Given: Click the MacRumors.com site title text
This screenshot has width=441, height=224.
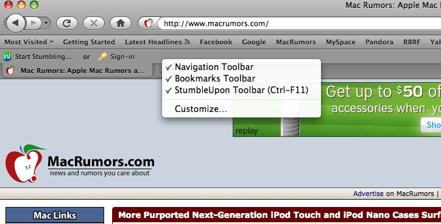Looking at the screenshot, I should click(x=101, y=161).
